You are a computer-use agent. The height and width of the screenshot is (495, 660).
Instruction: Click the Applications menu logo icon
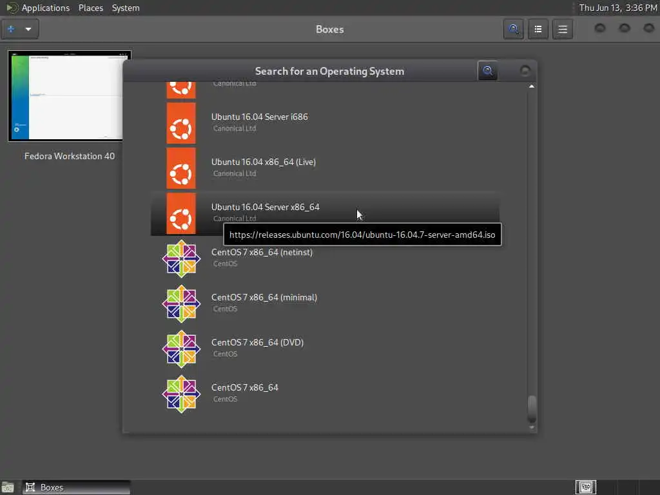point(12,8)
